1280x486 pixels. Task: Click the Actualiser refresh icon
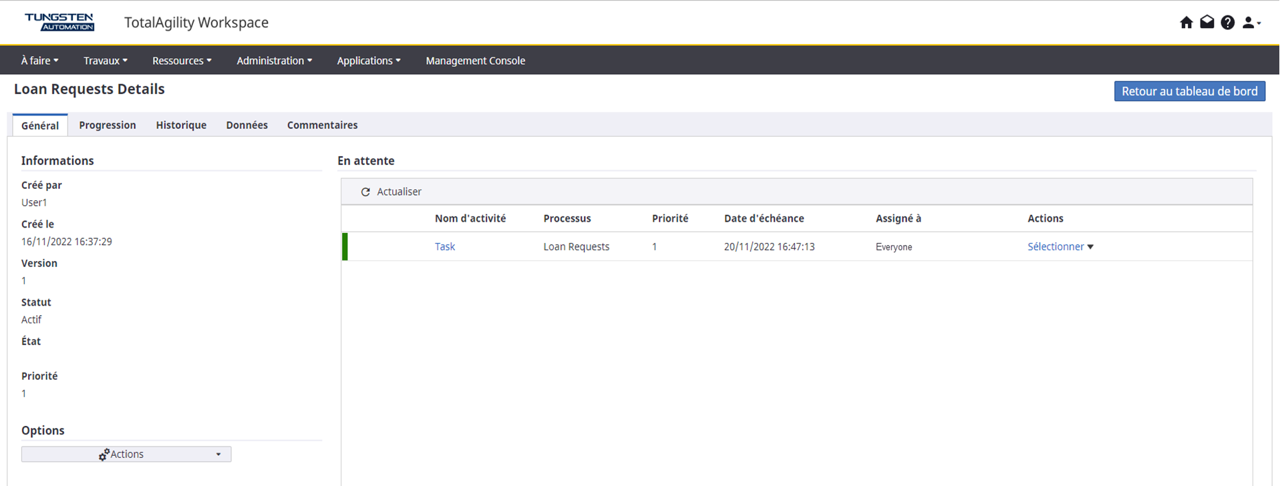coord(365,192)
